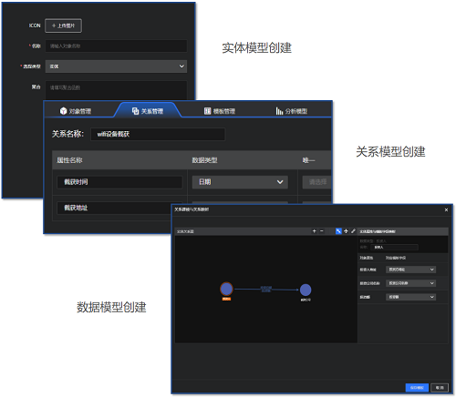Click the 关系名称 field containing wifi设备截获
Image resolution: width=456 pixels, height=397 pixels.
158,134
